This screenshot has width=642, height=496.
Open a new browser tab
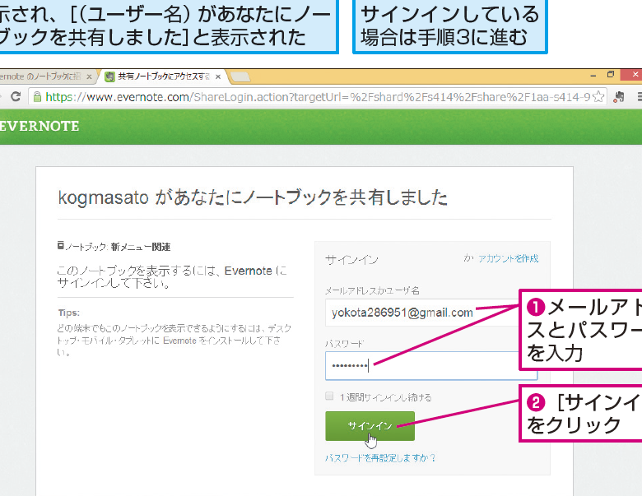click(x=240, y=76)
